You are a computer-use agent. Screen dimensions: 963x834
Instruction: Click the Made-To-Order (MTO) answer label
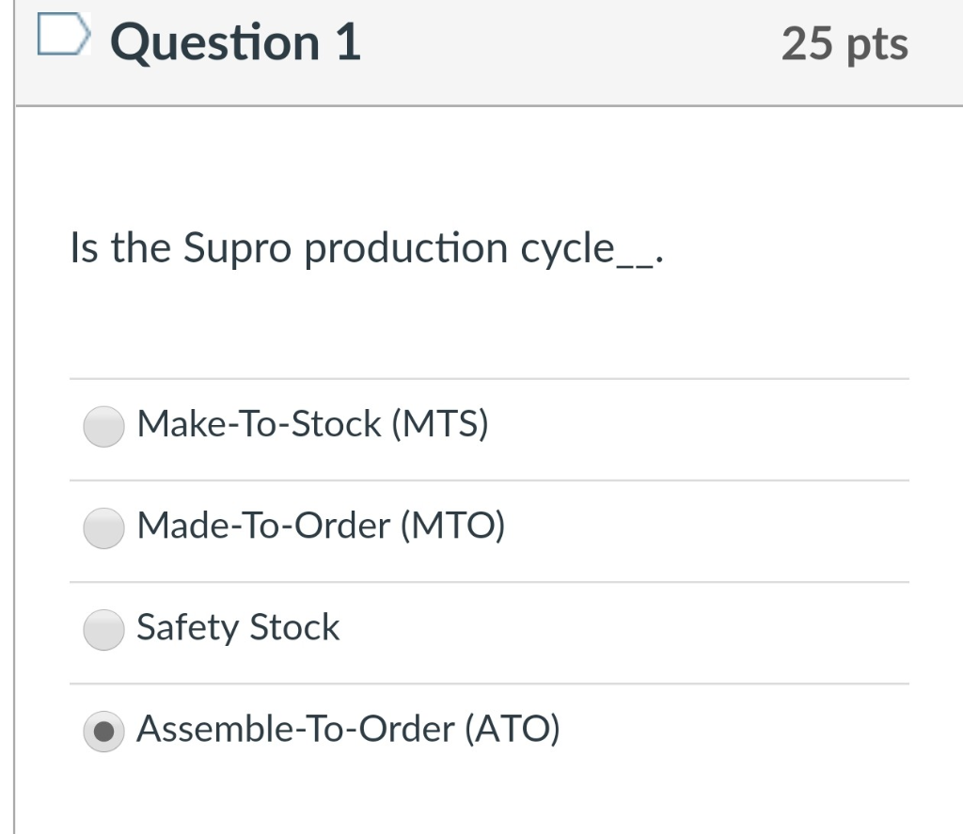coord(321,527)
